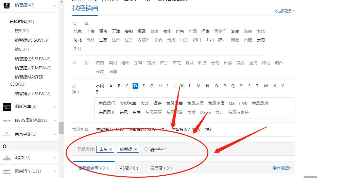Switch to 全部经销商 (0) tab
This screenshot has width=343, height=178.
click(x=93, y=168)
